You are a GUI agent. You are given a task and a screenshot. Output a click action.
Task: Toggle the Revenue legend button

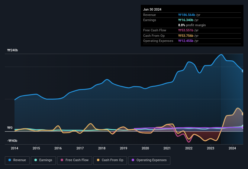click(x=17, y=160)
